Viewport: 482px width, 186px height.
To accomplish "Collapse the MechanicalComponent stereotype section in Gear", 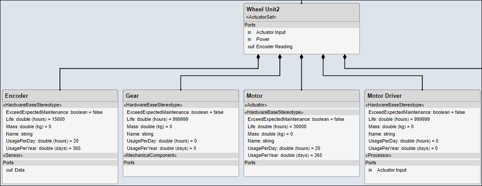I will 150,155.
